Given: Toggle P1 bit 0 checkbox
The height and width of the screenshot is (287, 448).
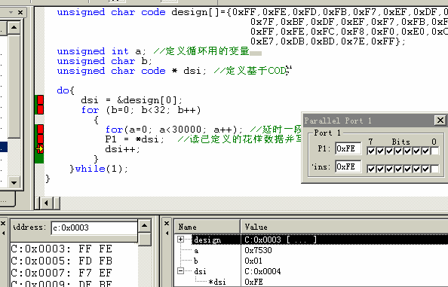Looking at the screenshot, I should 434,151.
